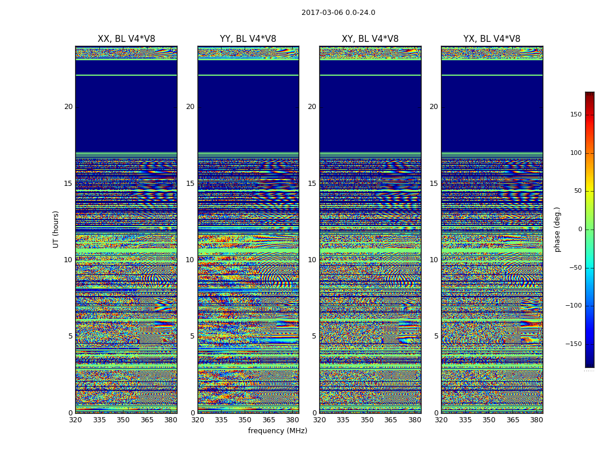Image resolution: width=603 pixels, height=459 pixels.
Task: Click the UT (hours) y-axis label
Action: coord(56,229)
